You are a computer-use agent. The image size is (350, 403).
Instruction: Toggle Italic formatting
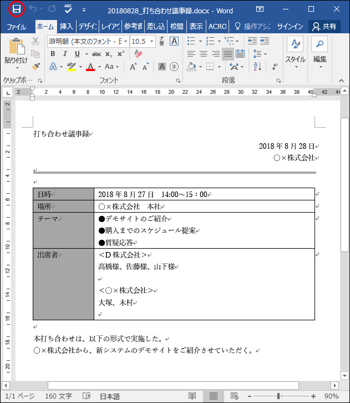[x=65, y=54]
